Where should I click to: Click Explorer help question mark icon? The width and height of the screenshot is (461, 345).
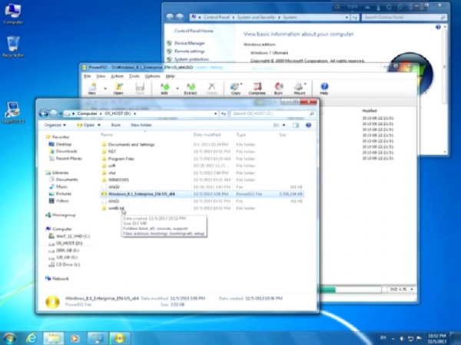pyautogui.click(x=308, y=125)
